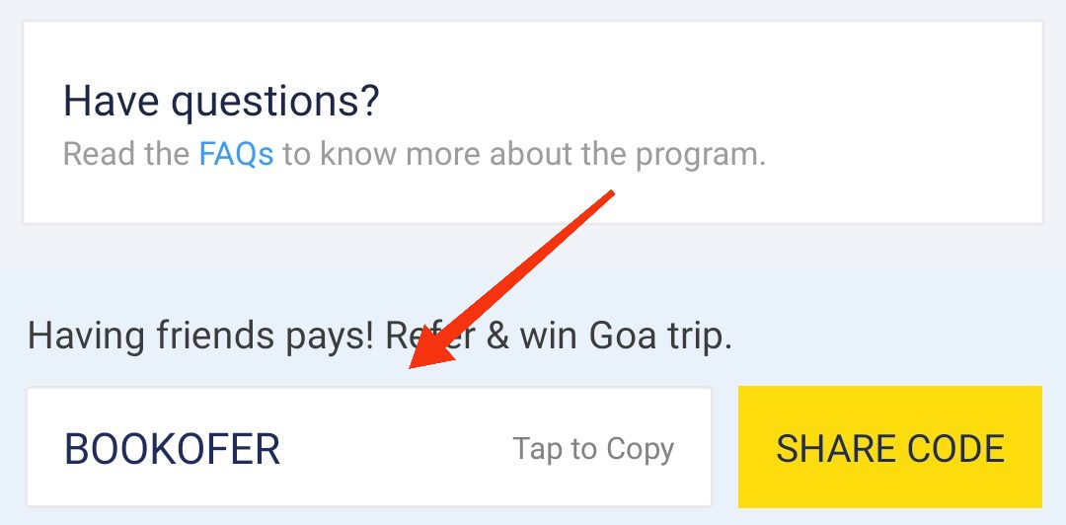This screenshot has width=1066, height=525.
Task: Click blank area right of 'Goa trip.'
Action: pos(888,337)
